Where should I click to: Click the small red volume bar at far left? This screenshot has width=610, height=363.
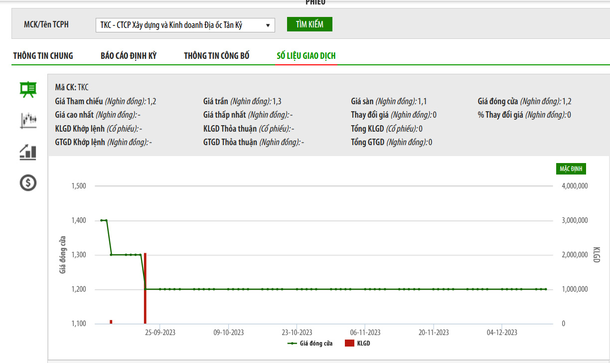coord(111,322)
